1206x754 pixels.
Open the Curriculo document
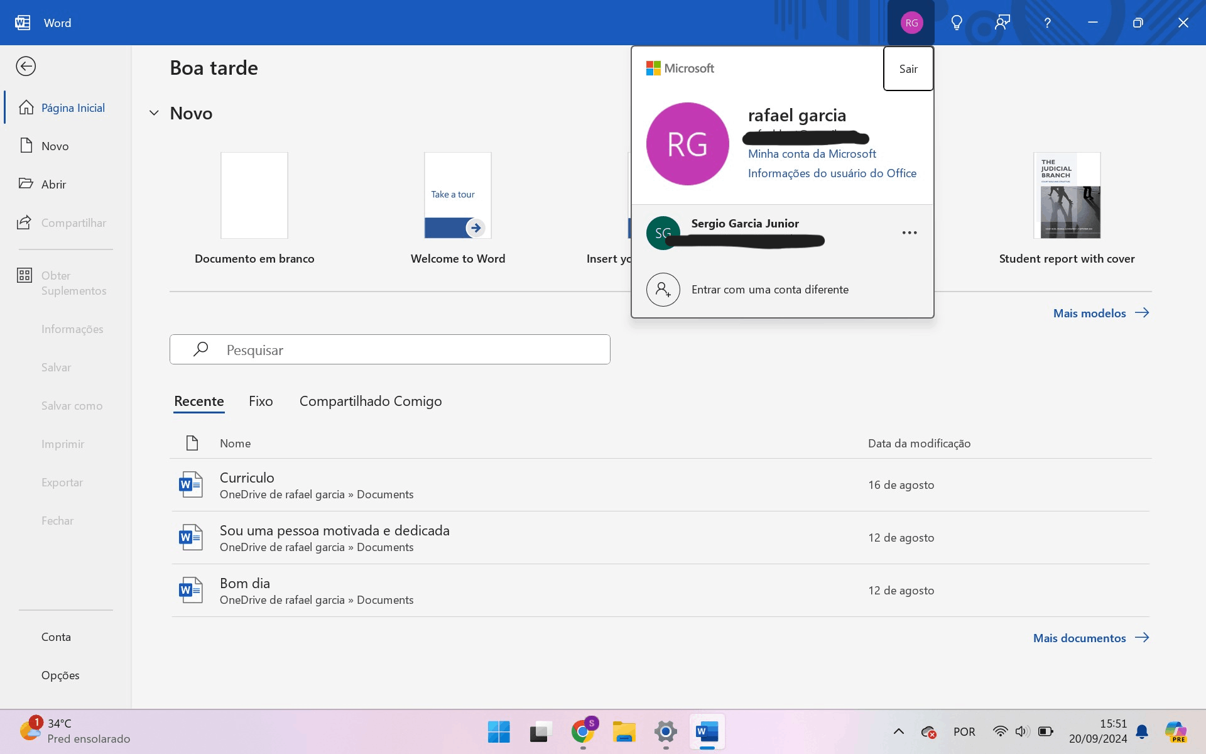[x=660, y=484]
